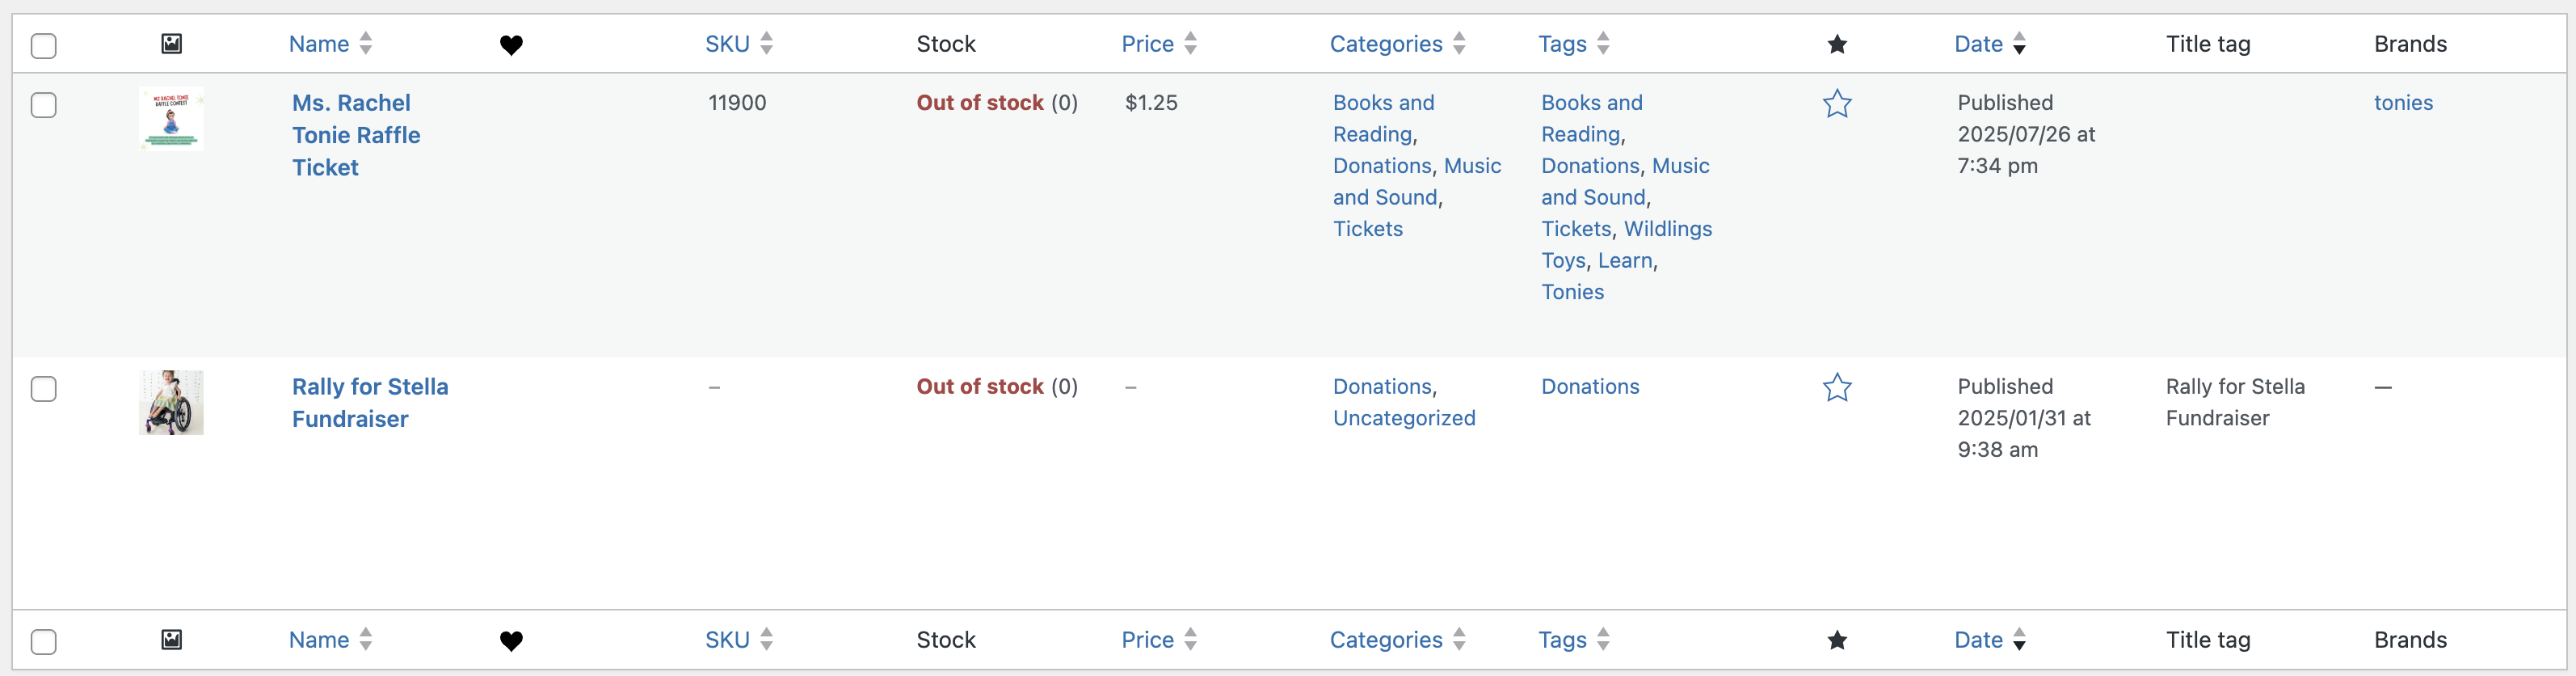This screenshot has width=2576, height=676.
Task: Select the Rally for Stella Fundraiser checkbox
Action: pyautogui.click(x=44, y=389)
